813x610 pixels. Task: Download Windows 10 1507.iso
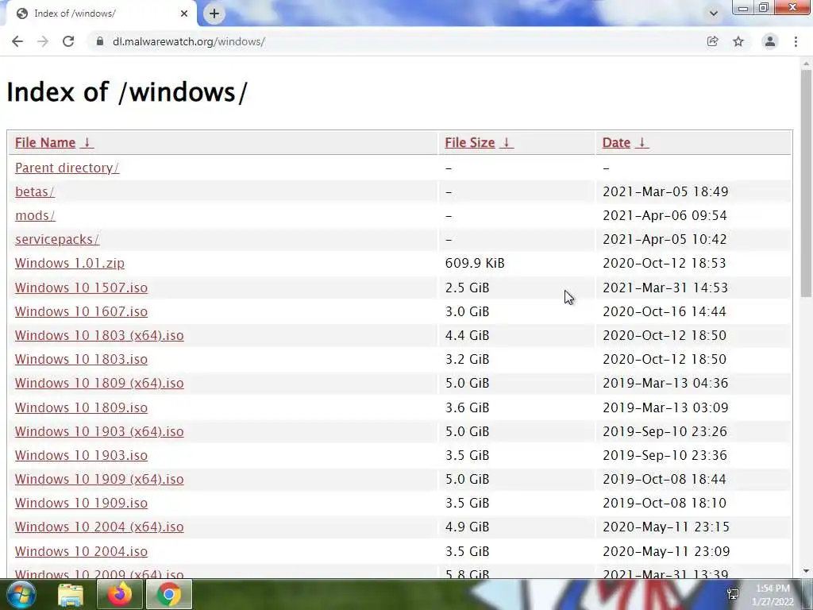82,288
